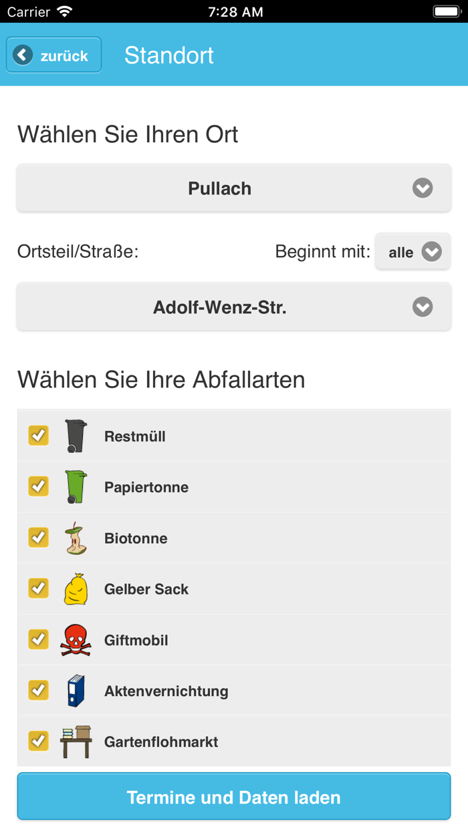Click the Standort title in the header
Screen dimensions: 468x831
click(x=168, y=55)
